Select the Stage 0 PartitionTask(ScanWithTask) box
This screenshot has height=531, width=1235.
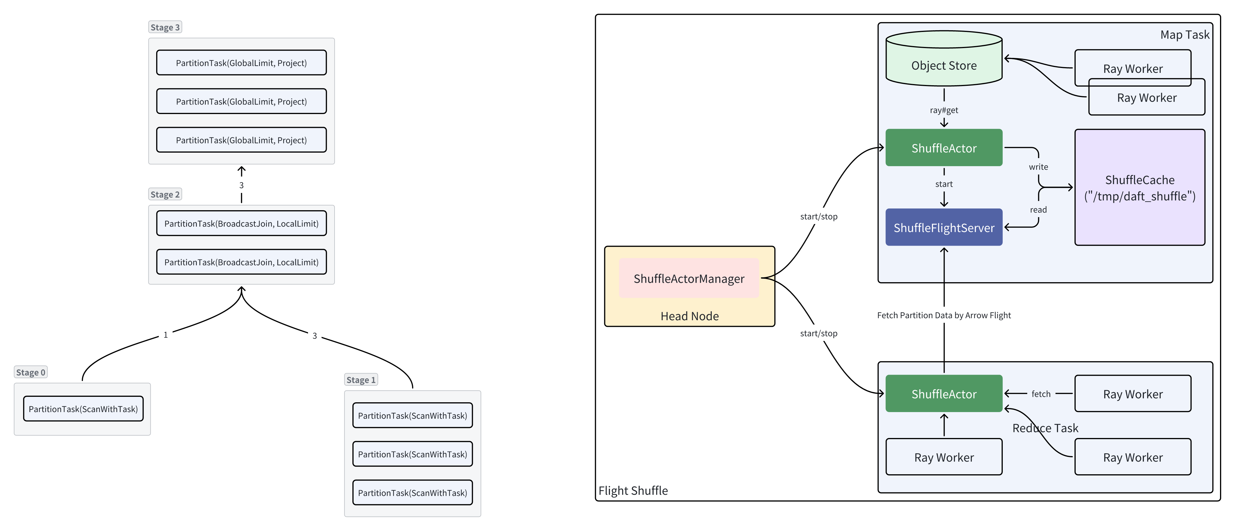(83, 409)
